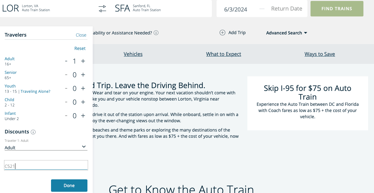The width and height of the screenshot is (374, 193).
Task: Increase the Child traveler count
Action: [x=83, y=102]
